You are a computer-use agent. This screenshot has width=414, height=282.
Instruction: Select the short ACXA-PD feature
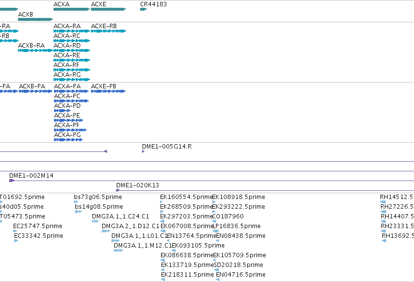pyautogui.click(x=62, y=111)
